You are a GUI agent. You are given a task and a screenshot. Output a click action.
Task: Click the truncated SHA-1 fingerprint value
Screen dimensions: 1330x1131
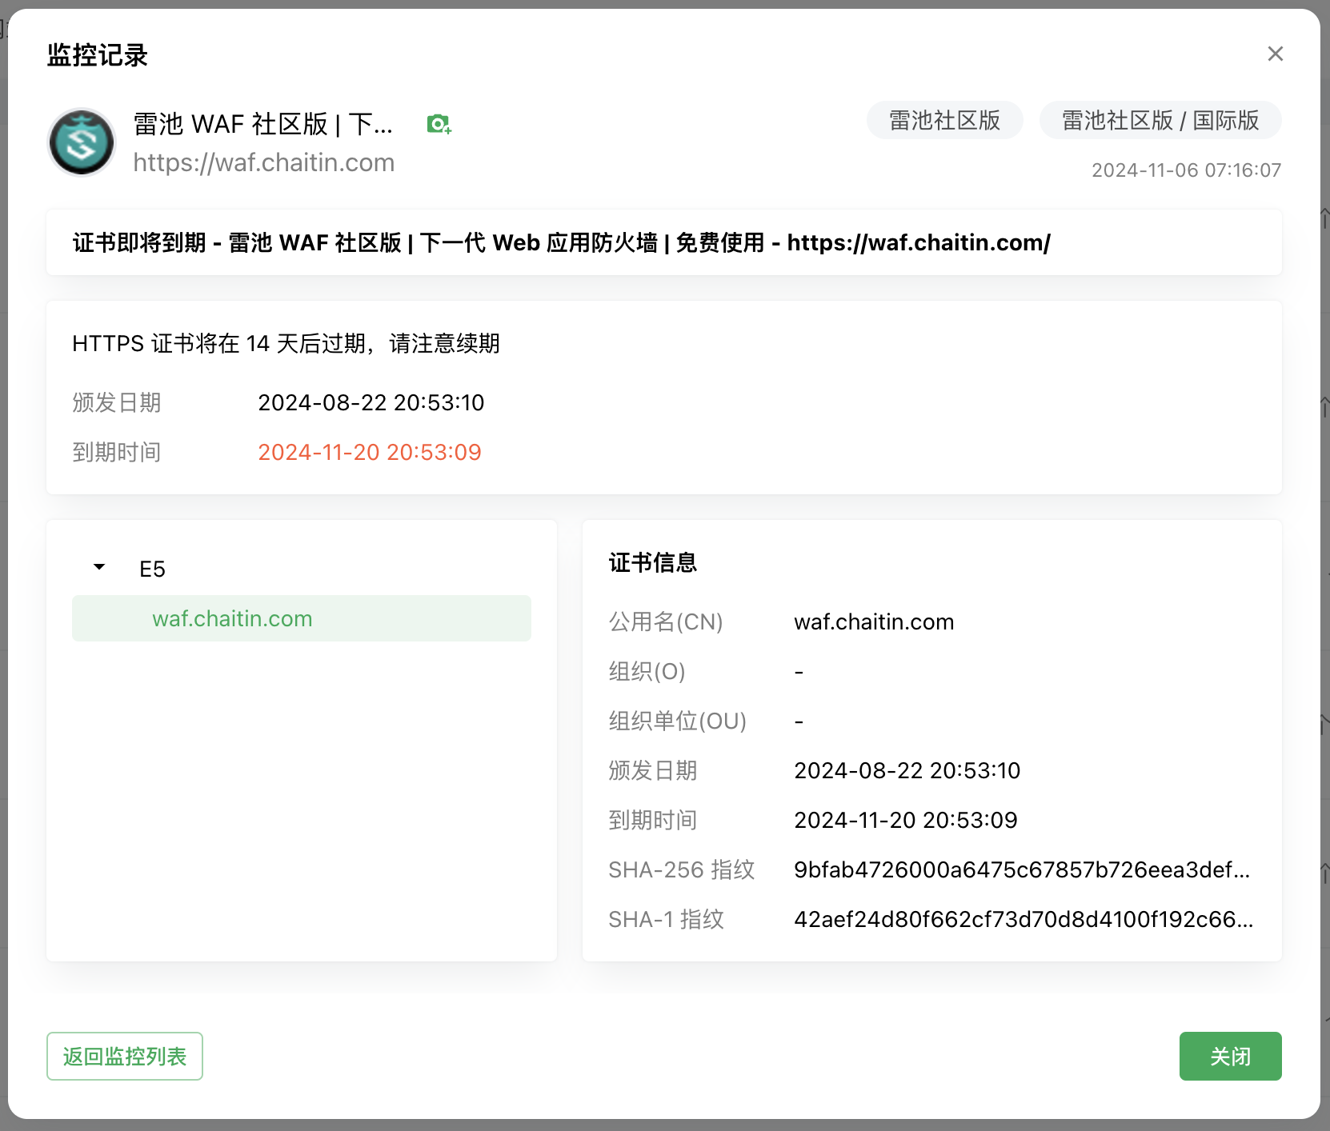pos(1023,919)
